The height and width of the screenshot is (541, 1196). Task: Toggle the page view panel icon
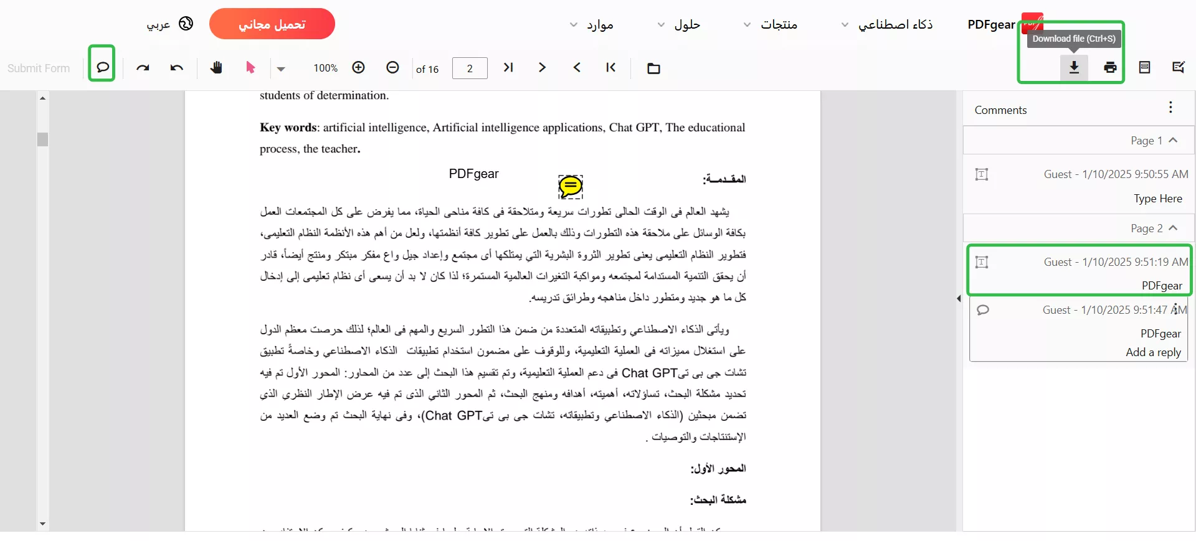1144,67
